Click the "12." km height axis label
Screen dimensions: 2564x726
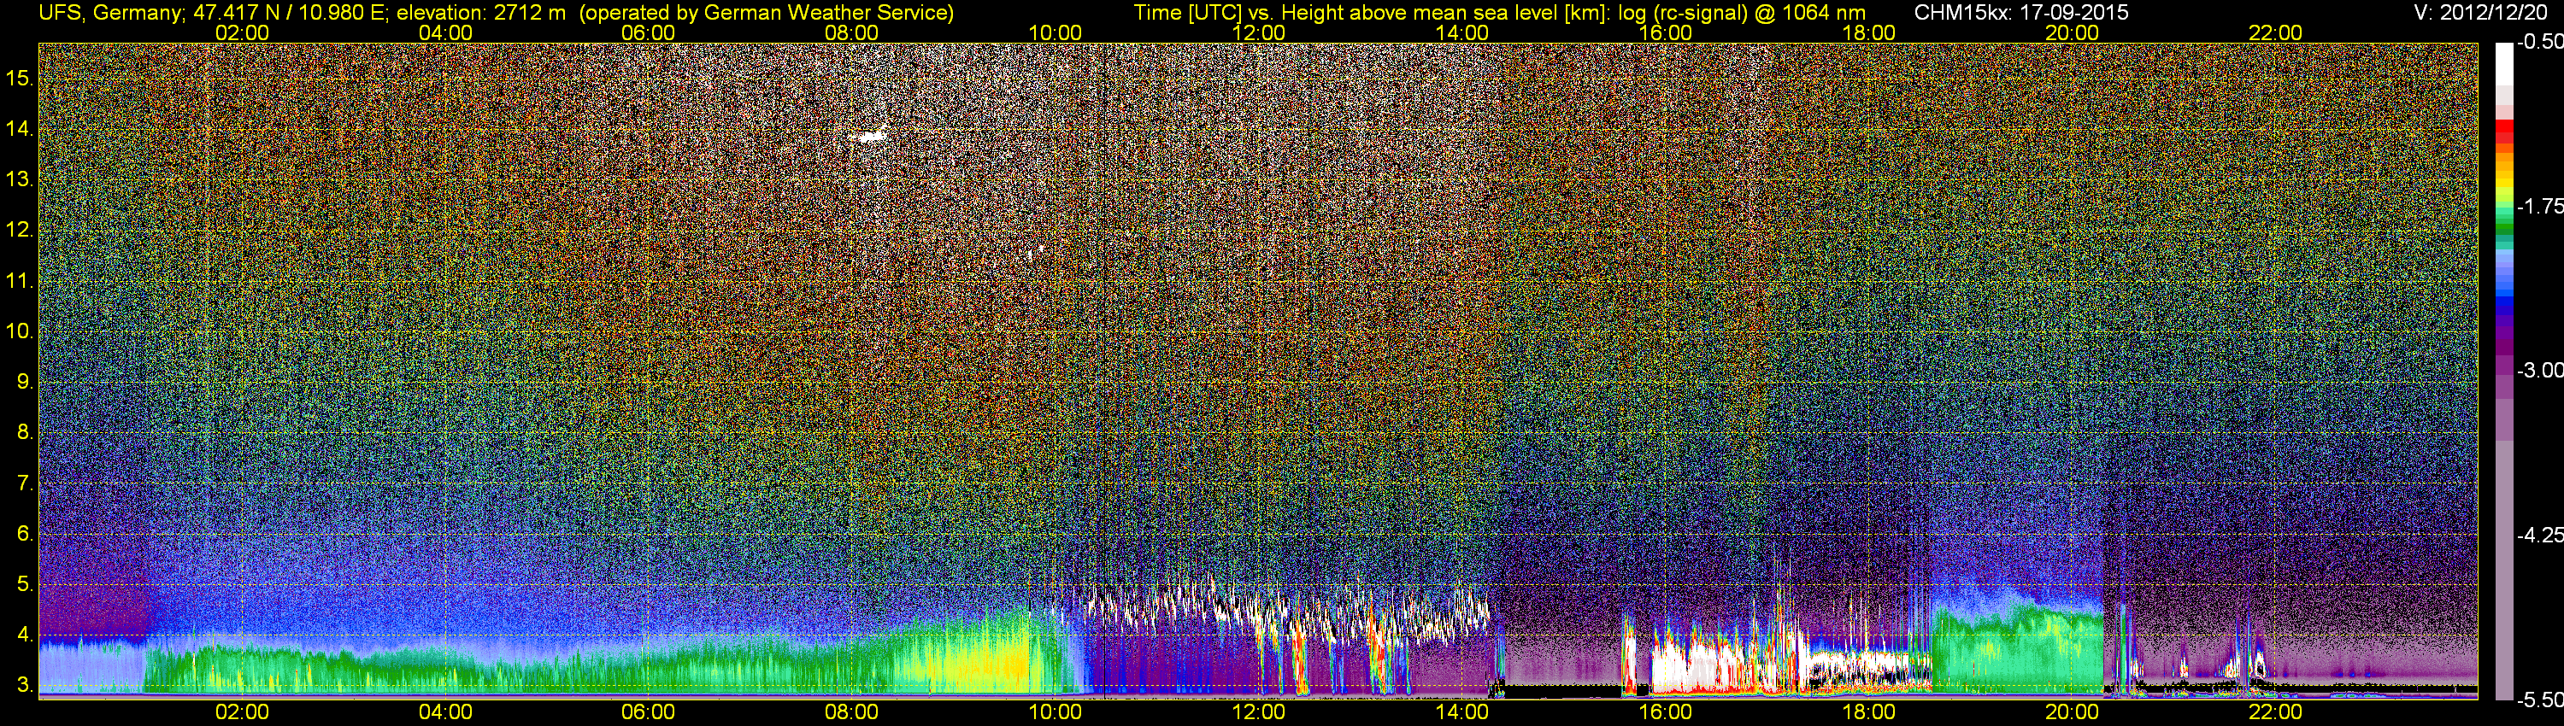(x=21, y=231)
